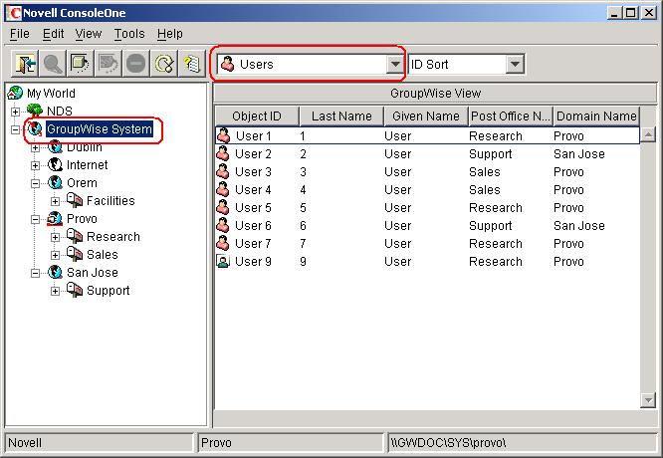Screen dimensions: 663x458
Task: Expand the Support post office node
Action: point(56,291)
